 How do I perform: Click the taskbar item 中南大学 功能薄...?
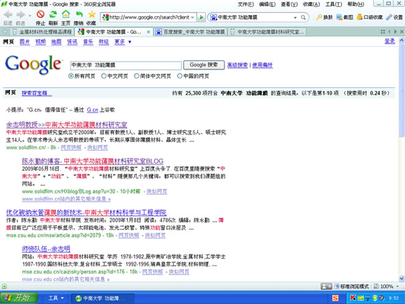[x=103, y=298]
